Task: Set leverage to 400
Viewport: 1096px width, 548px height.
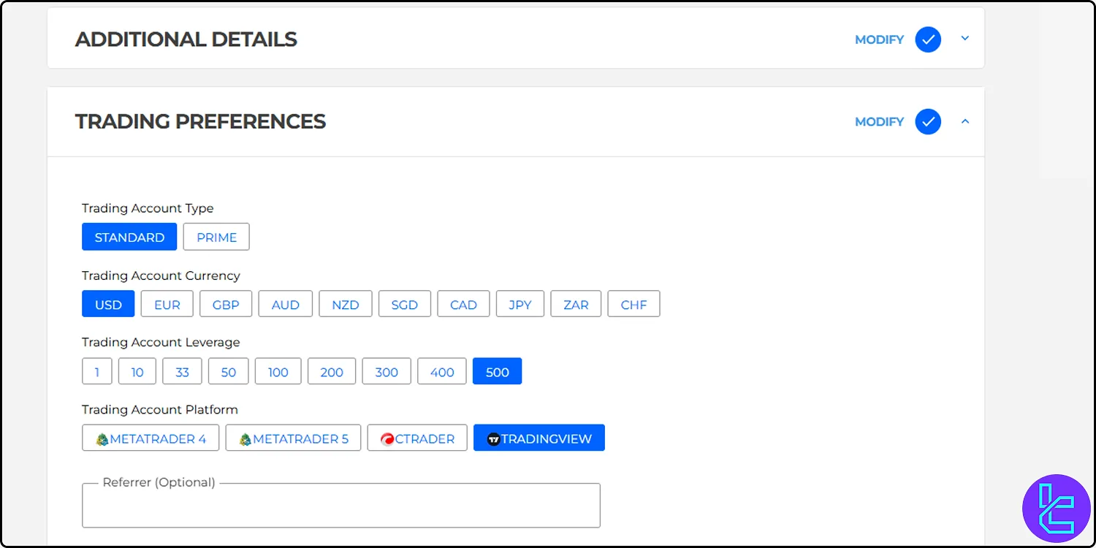Action: click(442, 371)
